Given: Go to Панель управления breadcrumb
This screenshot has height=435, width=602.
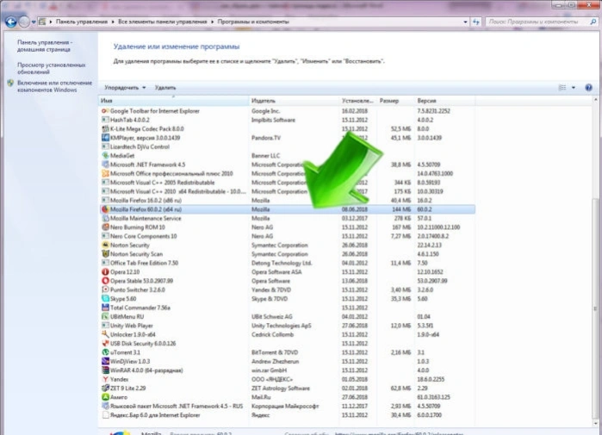Looking at the screenshot, I should (x=82, y=22).
